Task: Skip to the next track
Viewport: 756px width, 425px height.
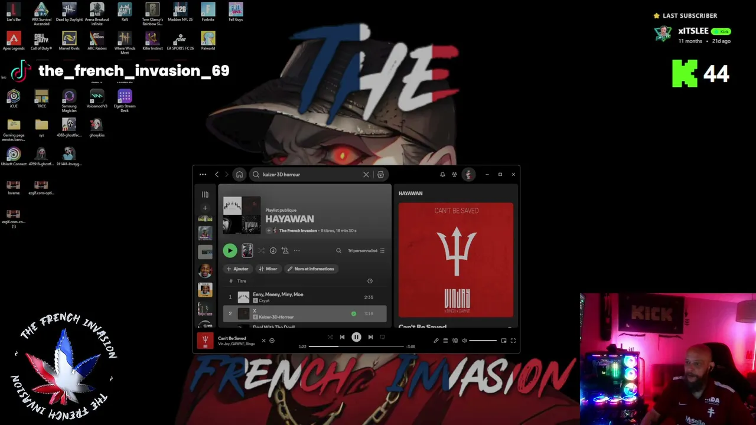Action: point(370,337)
